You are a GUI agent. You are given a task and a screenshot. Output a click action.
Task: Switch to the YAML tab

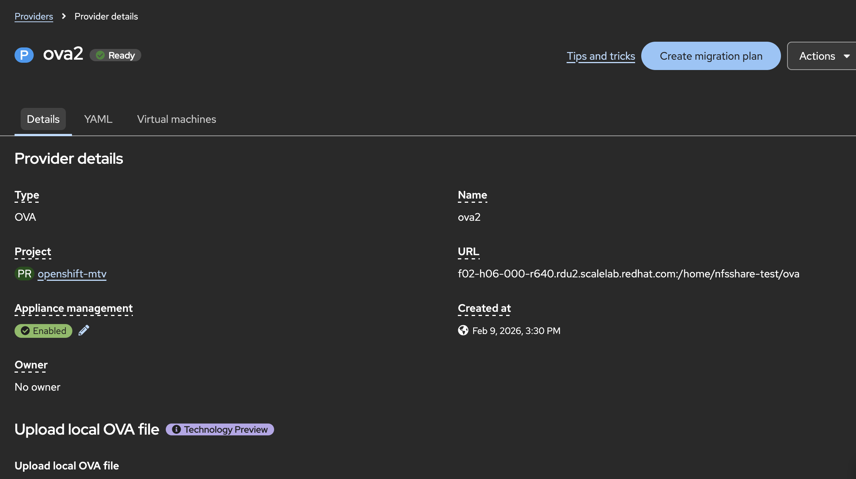pyautogui.click(x=98, y=119)
